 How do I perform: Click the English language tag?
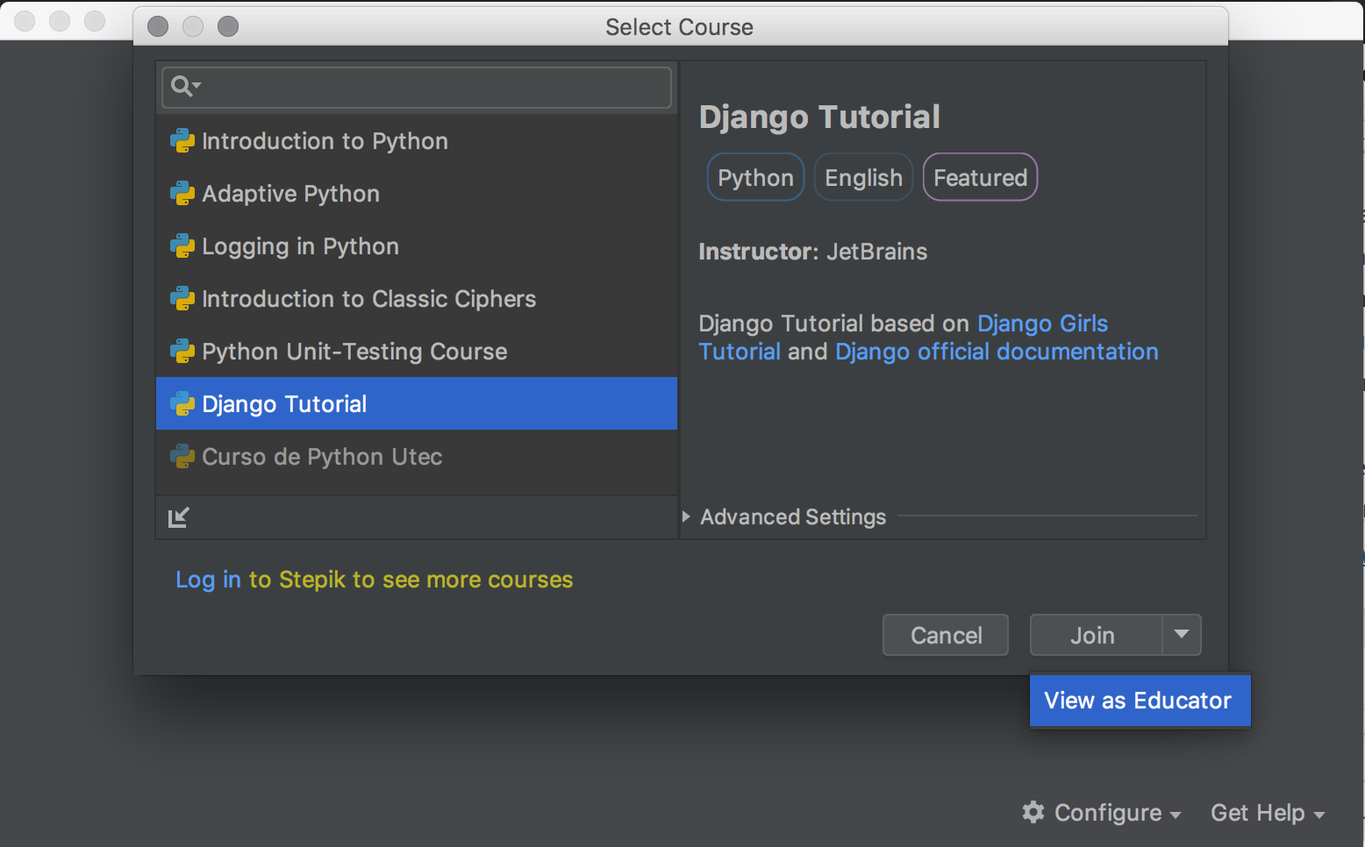[x=863, y=177]
